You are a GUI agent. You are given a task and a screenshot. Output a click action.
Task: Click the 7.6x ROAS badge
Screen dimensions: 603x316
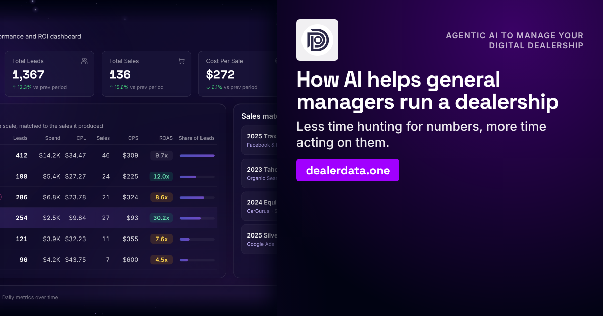coord(161,239)
